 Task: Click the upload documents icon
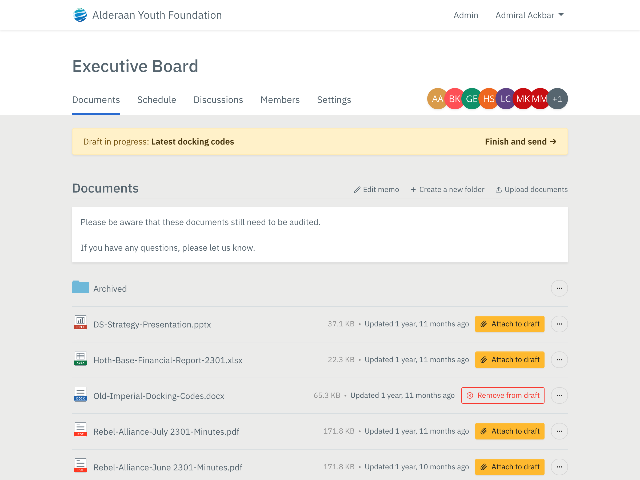[498, 190]
